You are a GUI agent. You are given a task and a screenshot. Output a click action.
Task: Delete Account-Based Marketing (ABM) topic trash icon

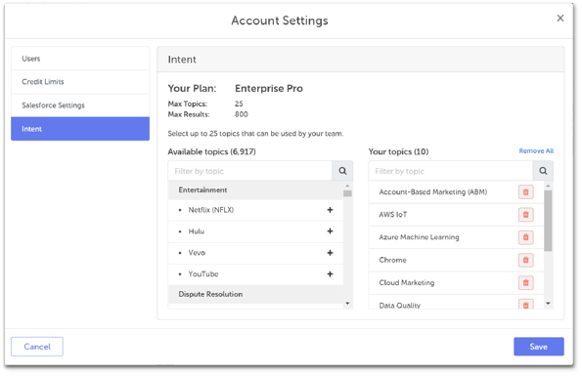point(525,191)
